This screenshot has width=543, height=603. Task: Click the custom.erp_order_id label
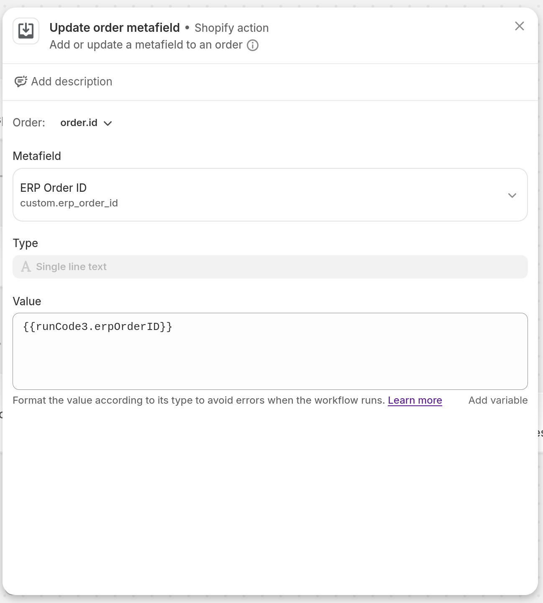coord(69,203)
